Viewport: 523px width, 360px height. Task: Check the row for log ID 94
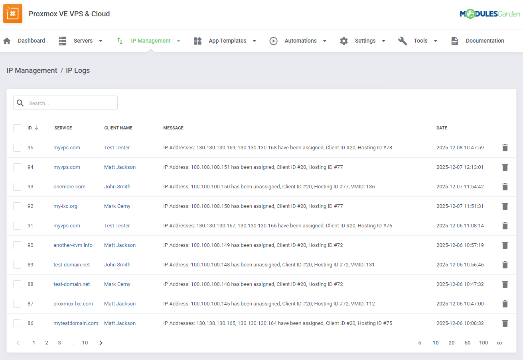17,167
